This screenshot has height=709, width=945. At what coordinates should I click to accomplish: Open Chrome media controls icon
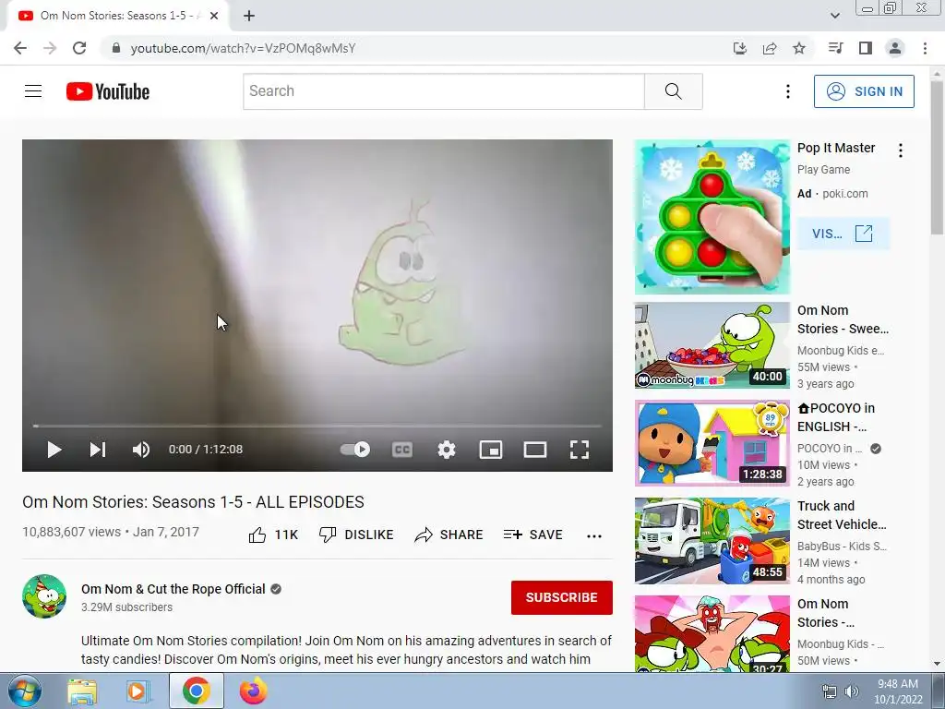coord(835,48)
